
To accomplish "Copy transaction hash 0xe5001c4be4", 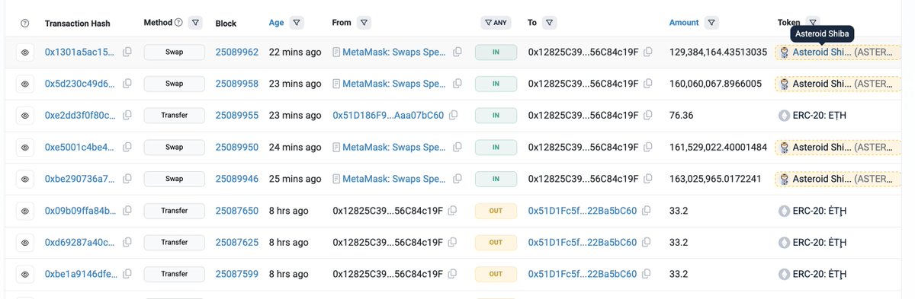I will click(x=127, y=147).
